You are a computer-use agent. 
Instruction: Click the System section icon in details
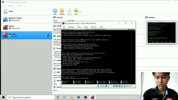click(x=55, y=26)
